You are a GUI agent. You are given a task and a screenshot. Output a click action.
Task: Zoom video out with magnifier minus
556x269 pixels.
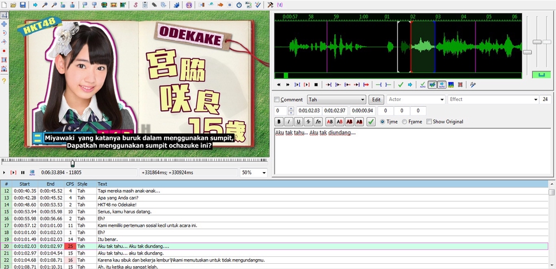54,5
